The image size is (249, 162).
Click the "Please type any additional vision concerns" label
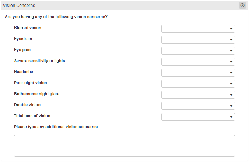coord(56,127)
